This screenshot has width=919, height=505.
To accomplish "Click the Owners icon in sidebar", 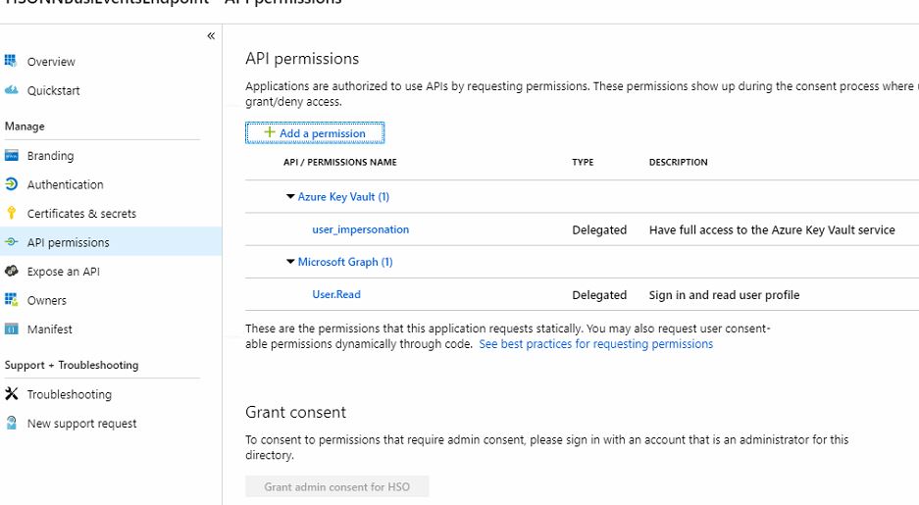I will click(x=12, y=300).
